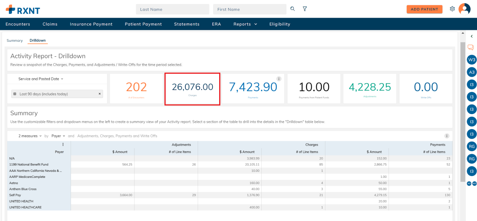477x221 pixels.
Task: Select the Self Pay row
Action: click(230, 195)
